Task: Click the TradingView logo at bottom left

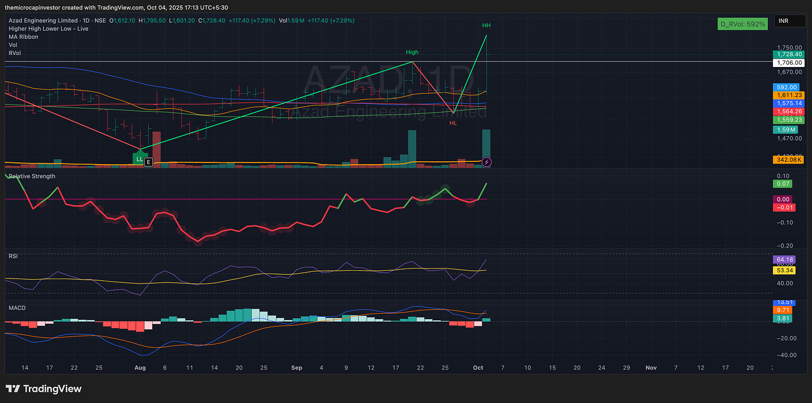Action: (43, 388)
